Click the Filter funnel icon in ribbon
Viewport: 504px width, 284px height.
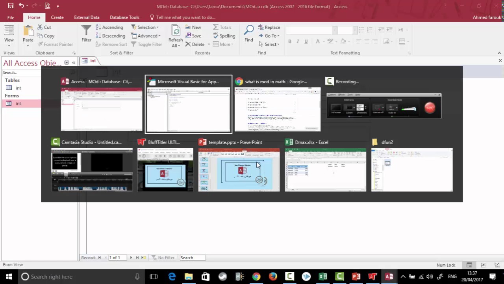pos(86,30)
